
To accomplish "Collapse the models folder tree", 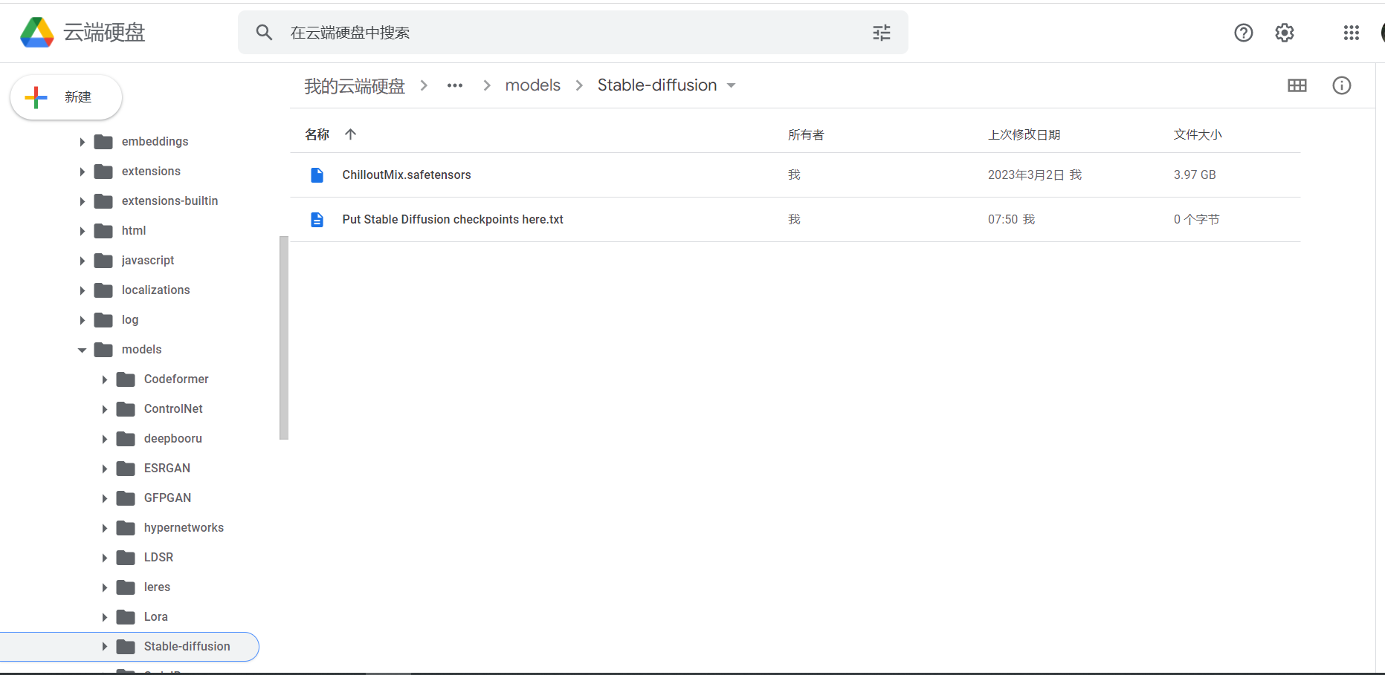I will click(x=82, y=349).
